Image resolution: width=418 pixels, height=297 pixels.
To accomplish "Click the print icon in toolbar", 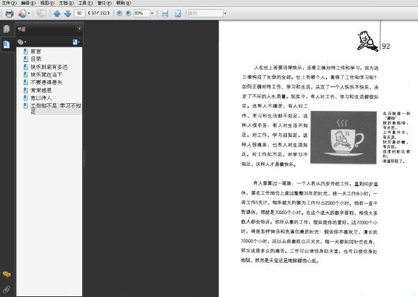I will click(9, 13).
